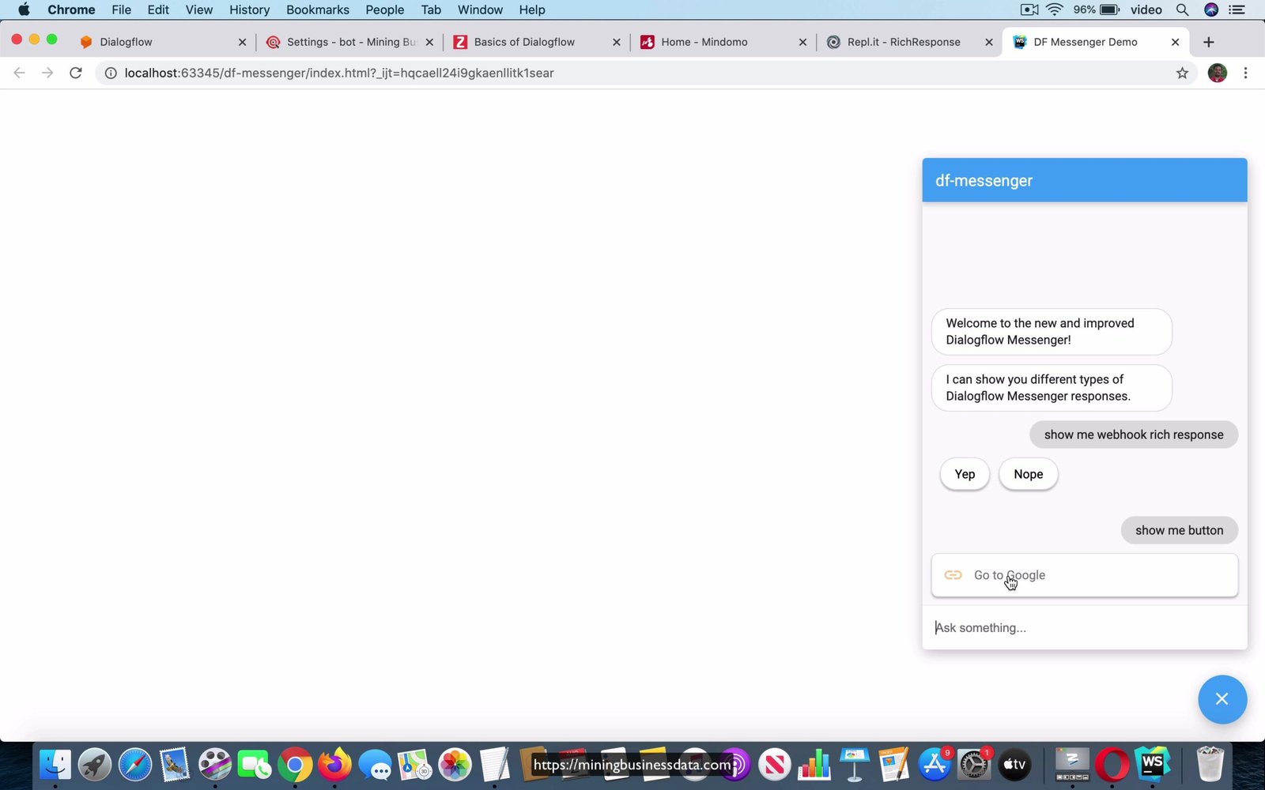The width and height of the screenshot is (1265, 790).
Task: Open Launchpad from the Dock
Action: (x=95, y=765)
